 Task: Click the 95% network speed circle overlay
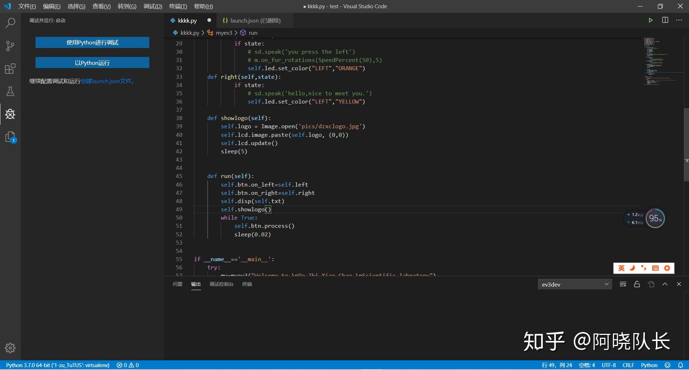[x=655, y=218]
